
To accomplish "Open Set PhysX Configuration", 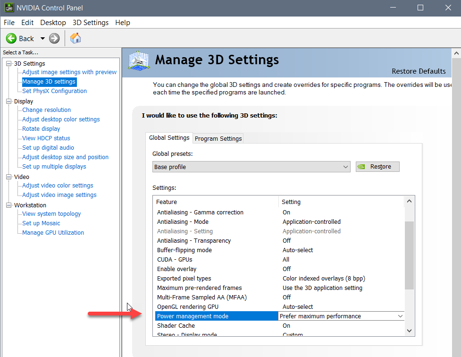I will (x=54, y=91).
